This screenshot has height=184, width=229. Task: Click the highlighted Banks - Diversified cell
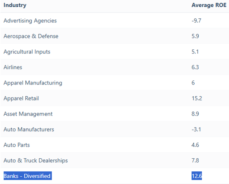point(28,176)
